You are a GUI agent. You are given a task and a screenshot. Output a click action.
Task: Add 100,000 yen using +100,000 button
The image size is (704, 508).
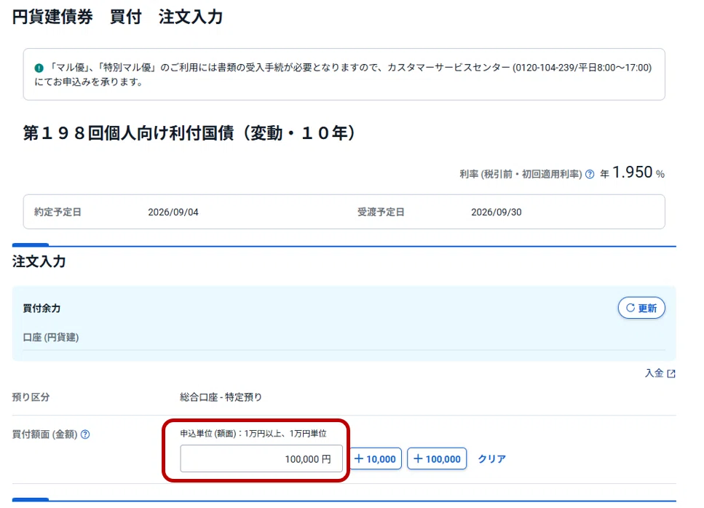click(437, 459)
